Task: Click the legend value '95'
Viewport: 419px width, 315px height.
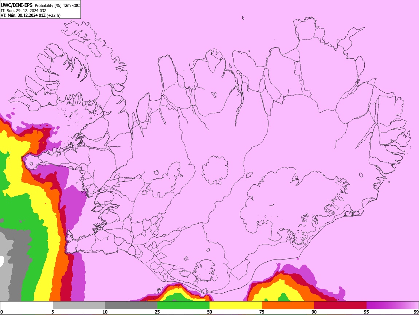Action: (x=367, y=312)
